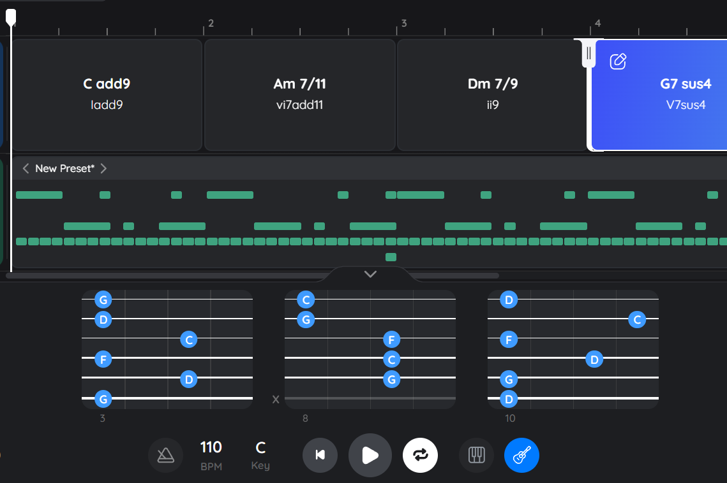This screenshot has width=727, height=483.
Task: Click the playhead marker at start
Action: coord(11,17)
